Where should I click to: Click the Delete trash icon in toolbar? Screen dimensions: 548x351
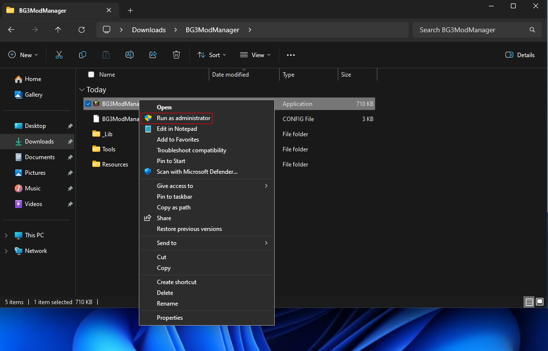click(176, 55)
